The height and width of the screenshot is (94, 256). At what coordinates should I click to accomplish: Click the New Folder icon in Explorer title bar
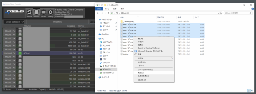coord(105,5)
